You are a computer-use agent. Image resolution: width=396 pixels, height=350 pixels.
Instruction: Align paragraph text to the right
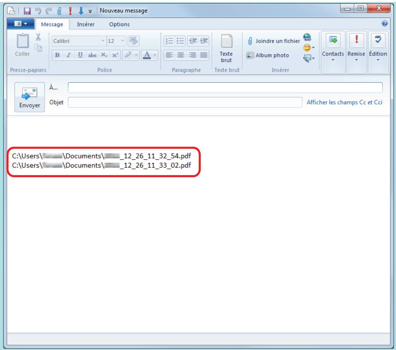tap(192, 55)
